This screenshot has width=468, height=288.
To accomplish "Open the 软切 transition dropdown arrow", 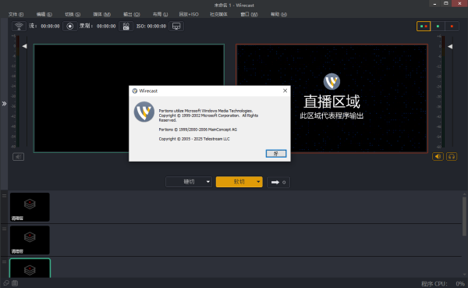I will click(x=258, y=182).
